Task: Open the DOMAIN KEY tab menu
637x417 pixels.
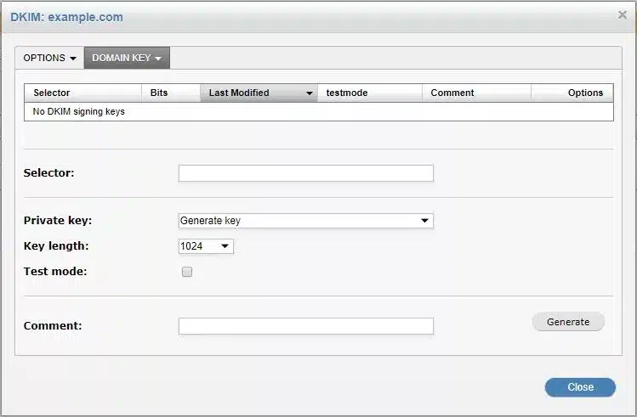Action: pos(127,59)
